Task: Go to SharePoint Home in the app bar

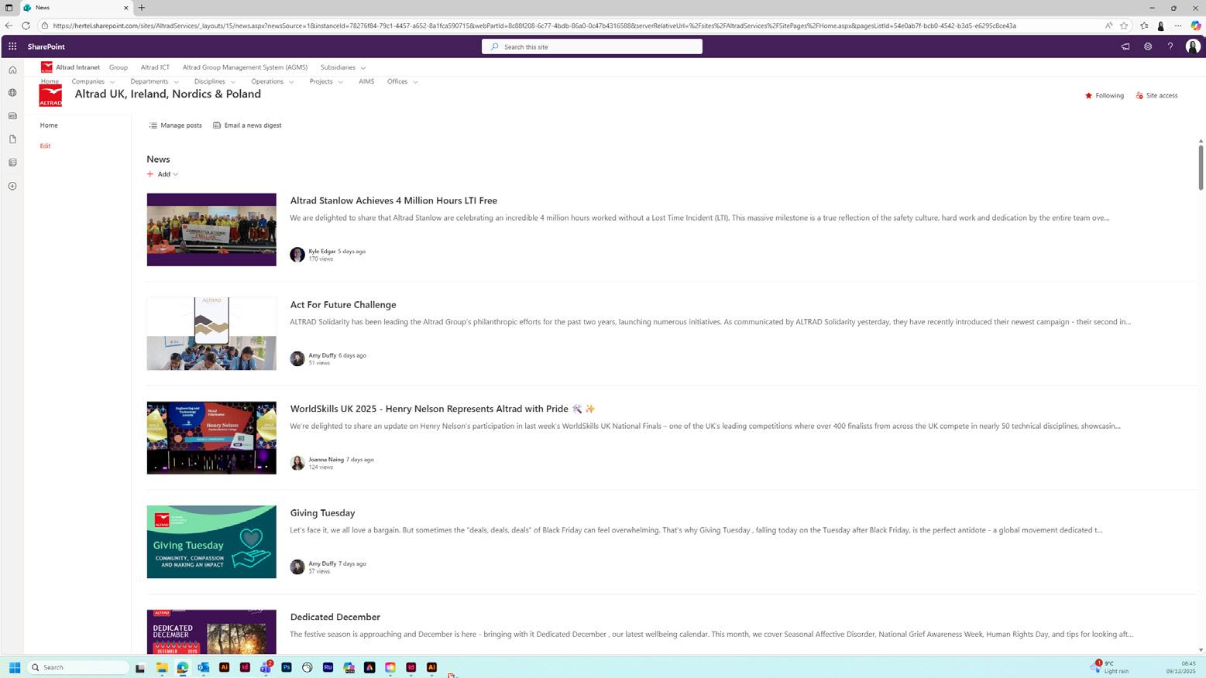Action: [12, 70]
